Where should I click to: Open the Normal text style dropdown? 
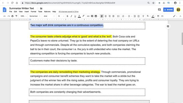[x=35, y=16]
